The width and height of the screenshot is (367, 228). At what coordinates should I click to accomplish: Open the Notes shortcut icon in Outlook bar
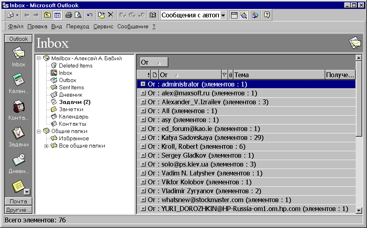pyautogui.click(x=18, y=186)
